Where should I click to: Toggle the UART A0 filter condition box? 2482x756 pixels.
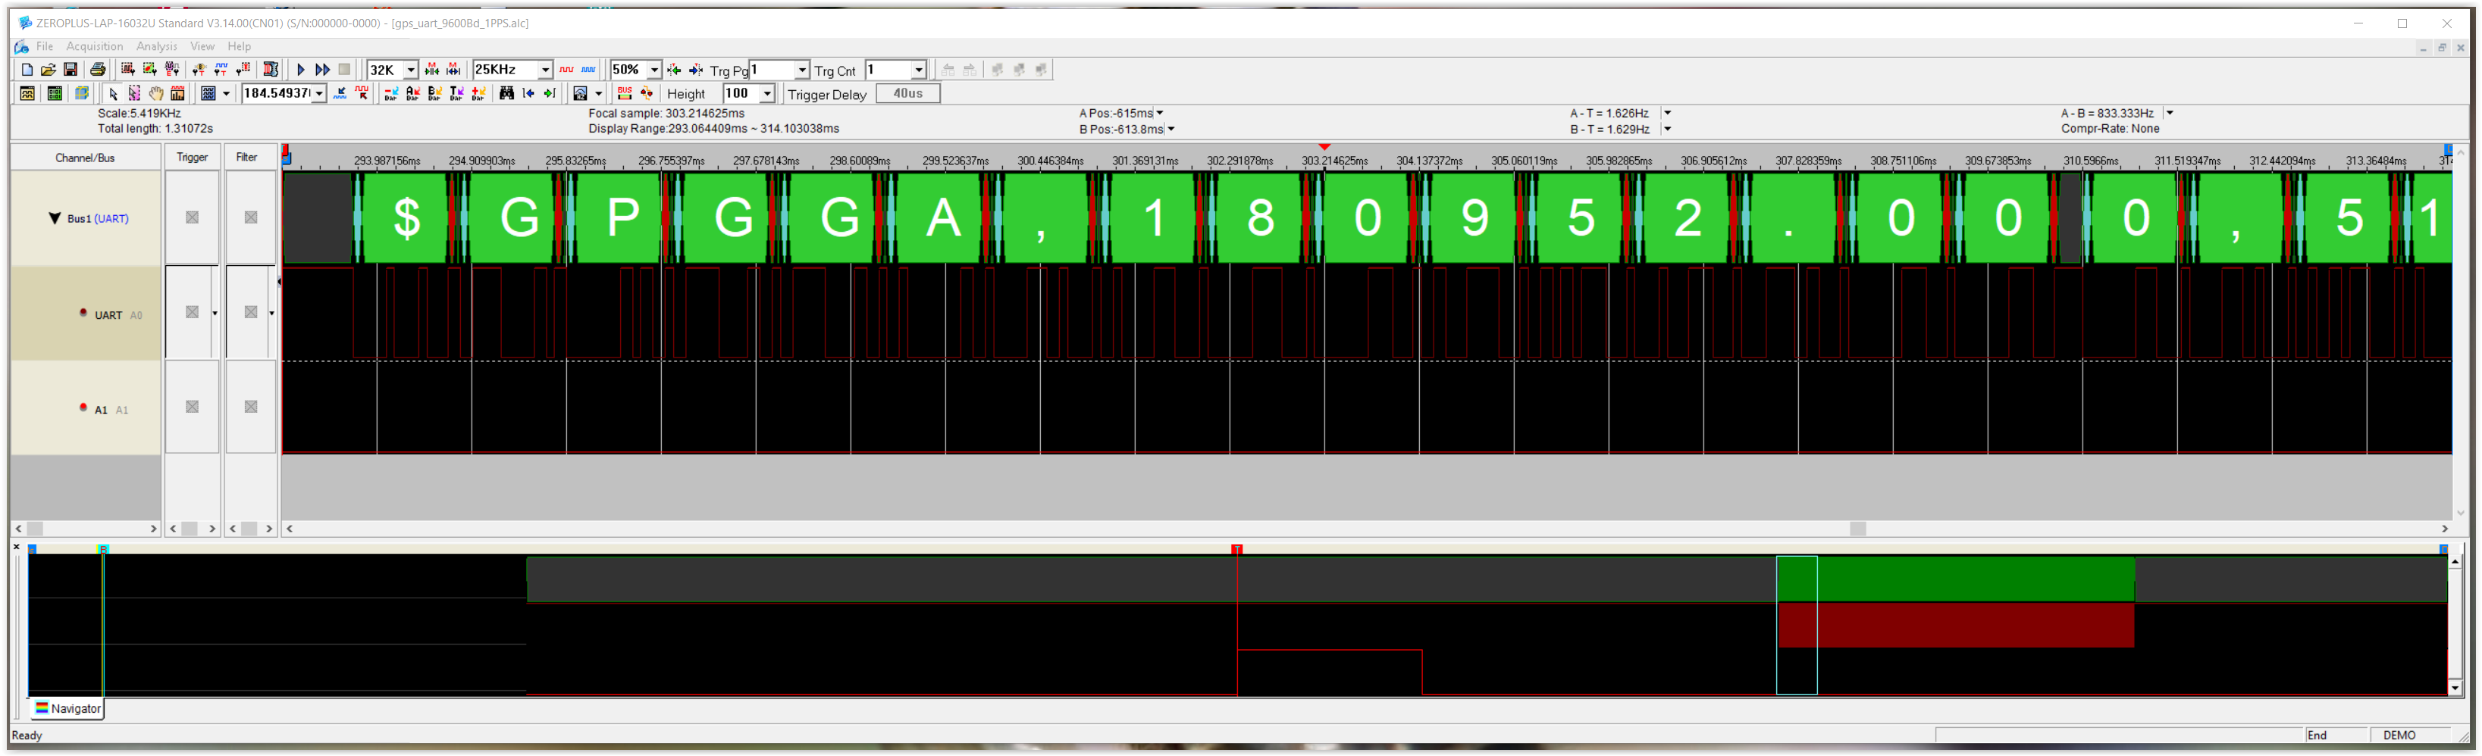tap(250, 312)
